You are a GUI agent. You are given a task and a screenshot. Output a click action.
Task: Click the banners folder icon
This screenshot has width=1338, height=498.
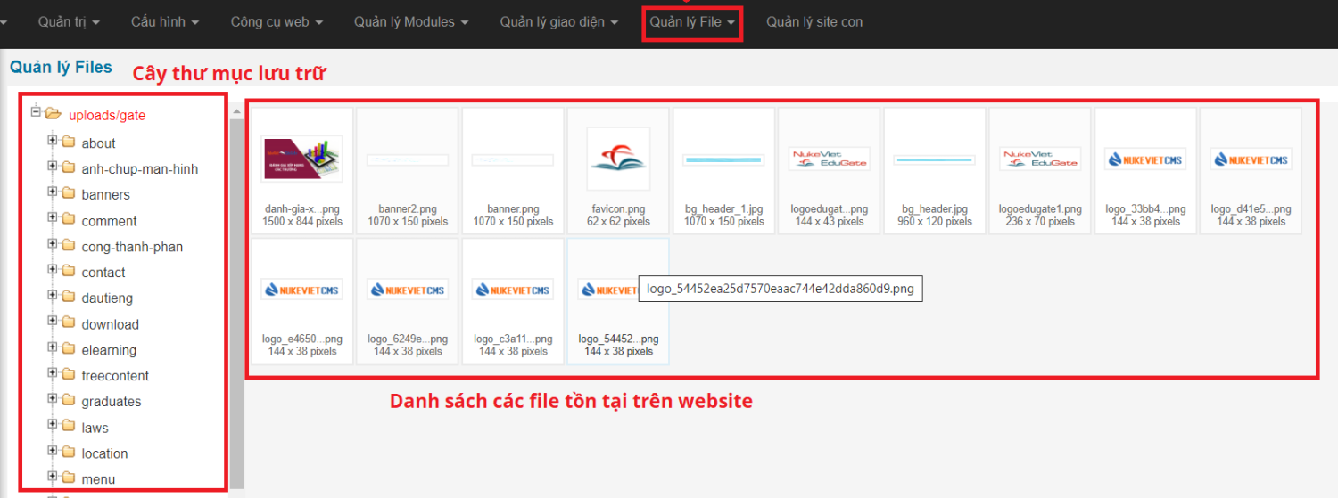(x=69, y=193)
